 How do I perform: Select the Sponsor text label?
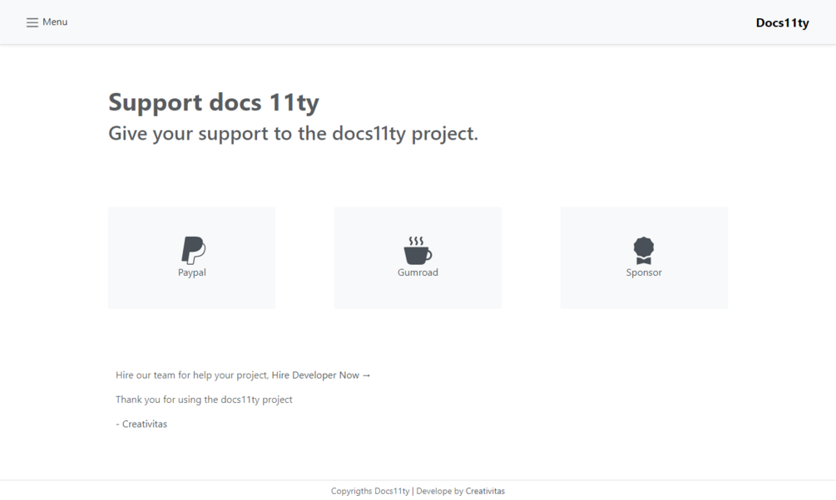(644, 272)
